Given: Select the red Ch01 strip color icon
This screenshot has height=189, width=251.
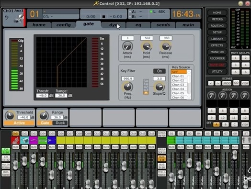Looking at the screenshot, I should click(x=15, y=140).
